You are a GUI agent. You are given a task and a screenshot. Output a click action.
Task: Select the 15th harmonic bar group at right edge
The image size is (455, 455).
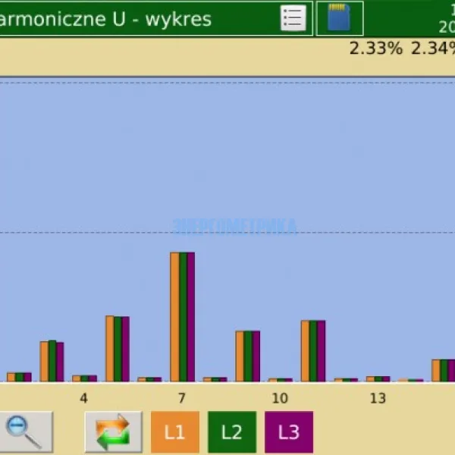(443, 370)
